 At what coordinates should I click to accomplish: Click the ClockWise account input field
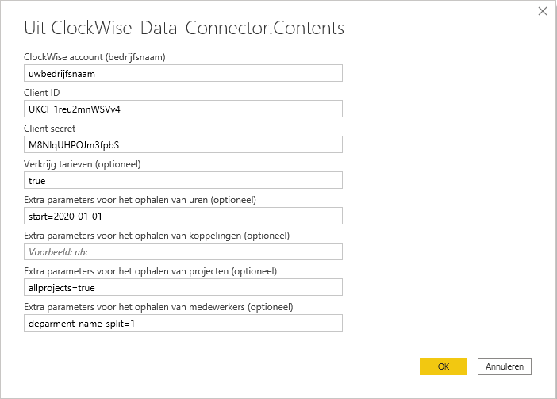183,73
